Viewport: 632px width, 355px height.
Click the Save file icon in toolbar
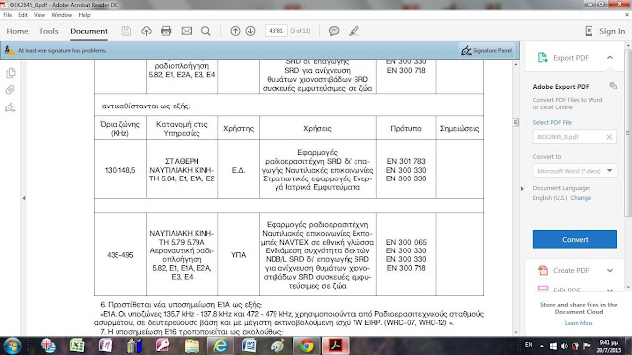[x=126, y=31]
